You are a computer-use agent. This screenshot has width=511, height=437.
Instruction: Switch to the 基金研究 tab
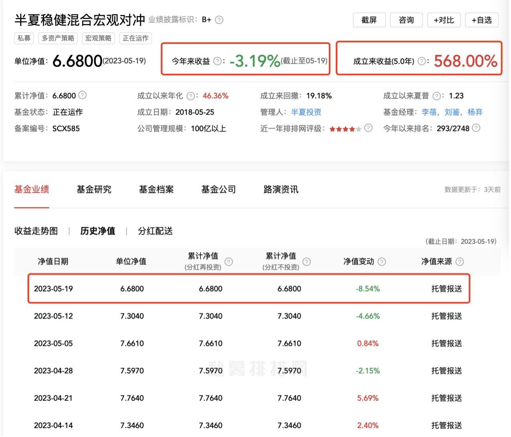(x=94, y=190)
